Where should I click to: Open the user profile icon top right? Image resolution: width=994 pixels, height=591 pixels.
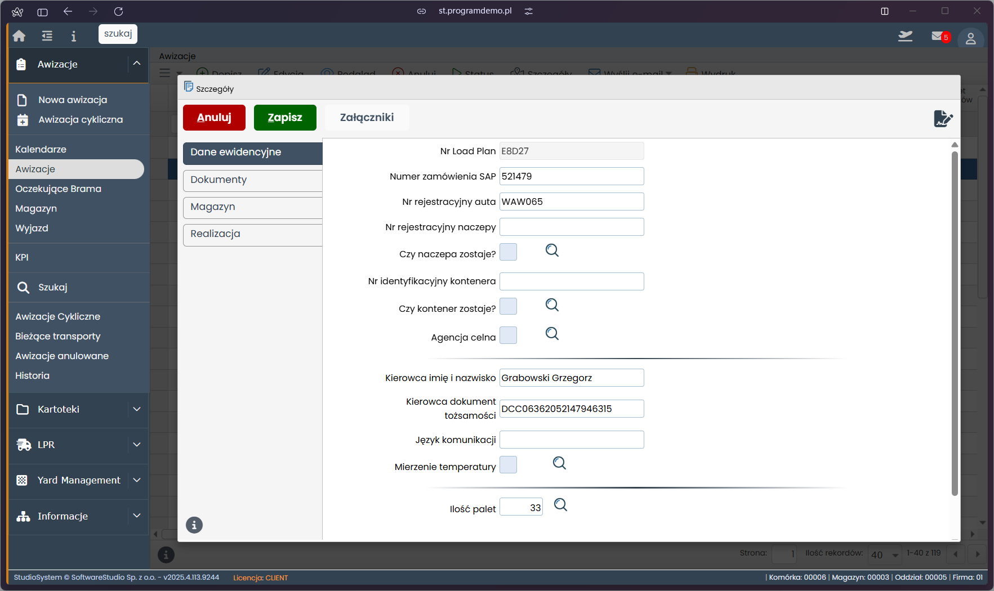[970, 38]
